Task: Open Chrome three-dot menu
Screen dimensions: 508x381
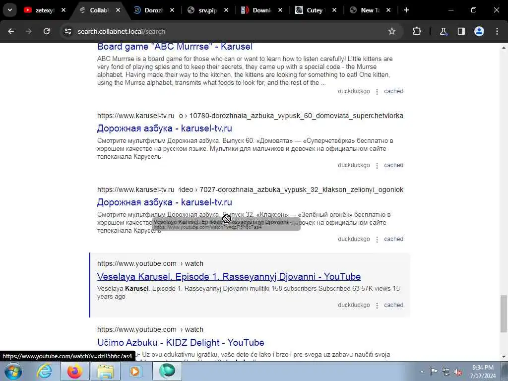Action: click(x=497, y=31)
